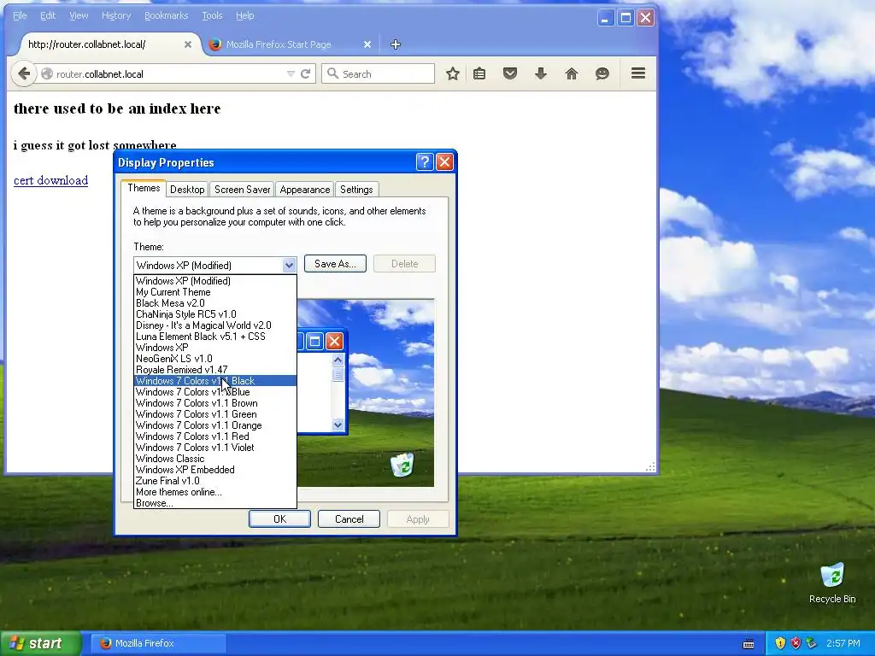875x656 pixels.
Task: Click the site identity globe icon
Action: tap(47, 74)
